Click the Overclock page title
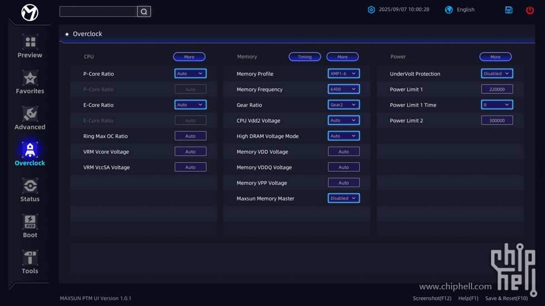Screen dimensions: 545x306 [87, 34]
